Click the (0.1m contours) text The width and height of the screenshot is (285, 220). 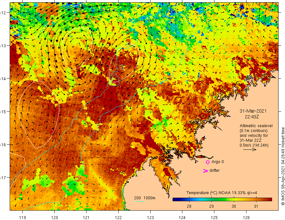[254, 131]
